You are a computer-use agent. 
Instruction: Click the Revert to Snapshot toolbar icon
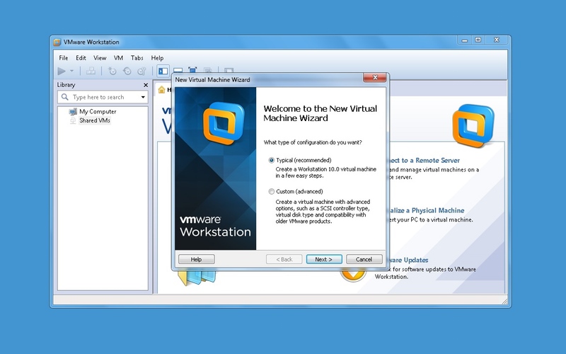point(127,72)
